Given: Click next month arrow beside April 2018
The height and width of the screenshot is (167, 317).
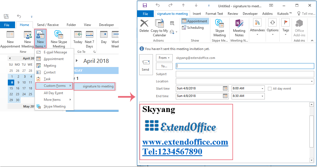Looking at the screenshot, I should click(77, 61).
